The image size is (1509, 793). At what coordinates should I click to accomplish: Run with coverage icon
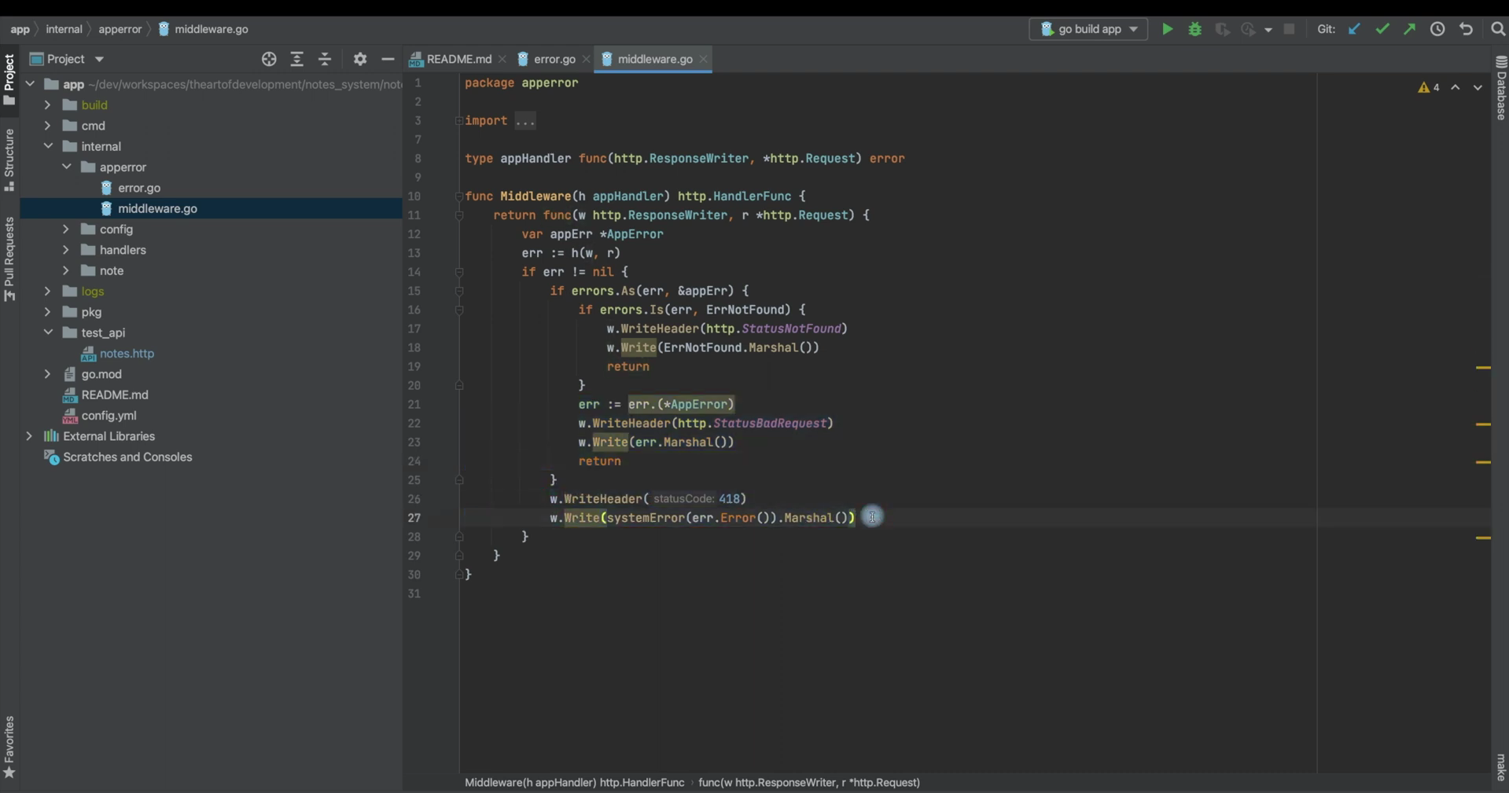(x=1222, y=29)
